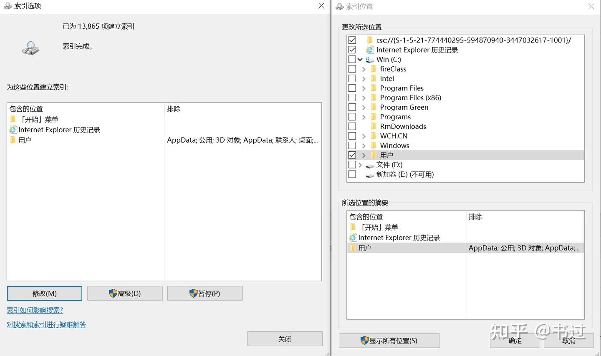This screenshot has width=601, height=356.
Task: Enable the Windows folder checkbox
Action: click(x=352, y=145)
